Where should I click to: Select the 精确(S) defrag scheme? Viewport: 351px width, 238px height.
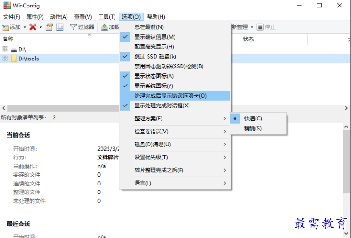[257, 128]
